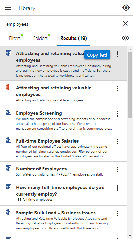The height and width of the screenshot is (239, 133).
Task: Click the scrollbar down arrow
Action: point(130,236)
